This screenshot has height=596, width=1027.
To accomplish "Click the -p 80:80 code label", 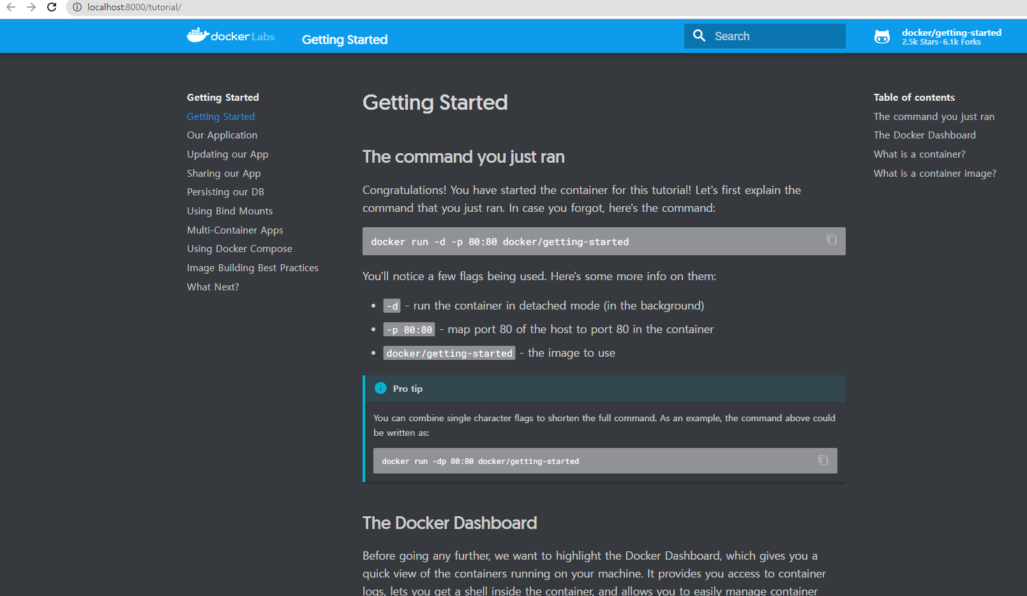I will coord(409,329).
